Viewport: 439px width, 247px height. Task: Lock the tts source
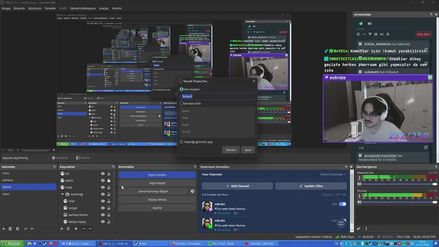(109, 174)
